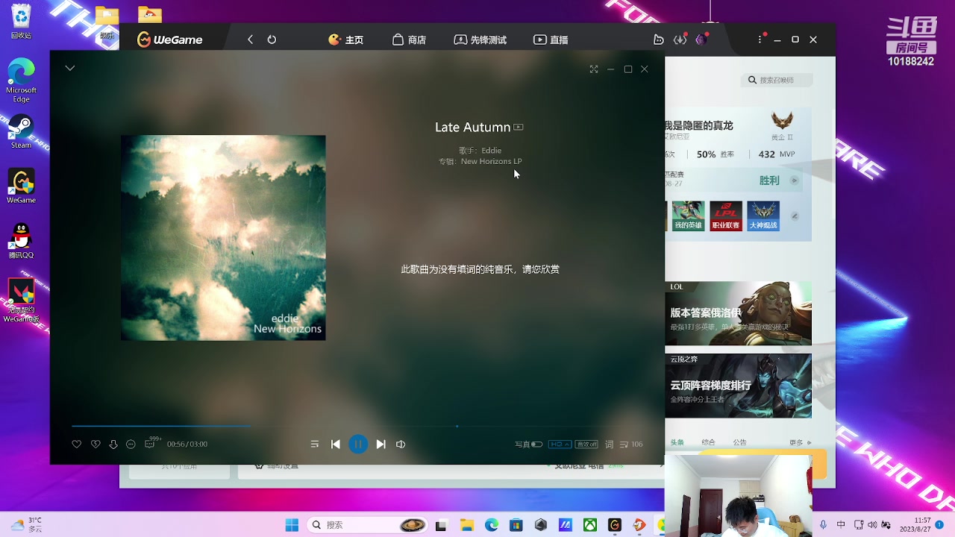Open the LPL 职业联赛 tile
Viewport: 955px width, 537px height.
[x=726, y=216]
